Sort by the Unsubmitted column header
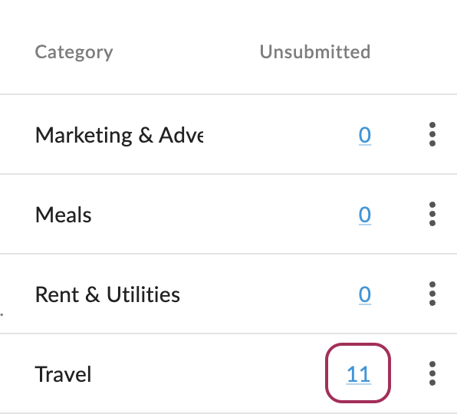This screenshot has height=414, width=457. click(x=315, y=52)
